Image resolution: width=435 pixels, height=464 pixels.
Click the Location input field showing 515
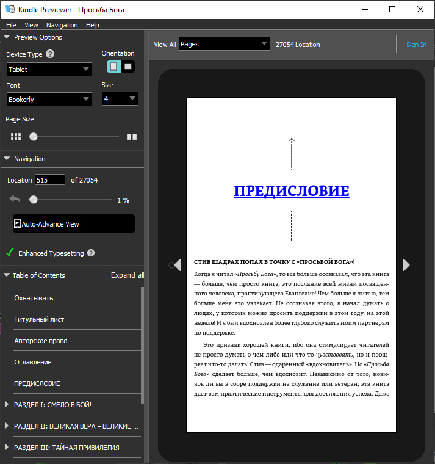(x=50, y=179)
